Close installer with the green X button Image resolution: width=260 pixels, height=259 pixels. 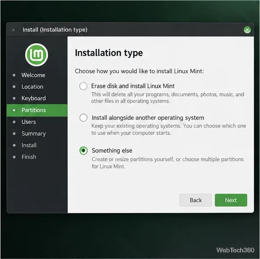(x=247, y=30)
